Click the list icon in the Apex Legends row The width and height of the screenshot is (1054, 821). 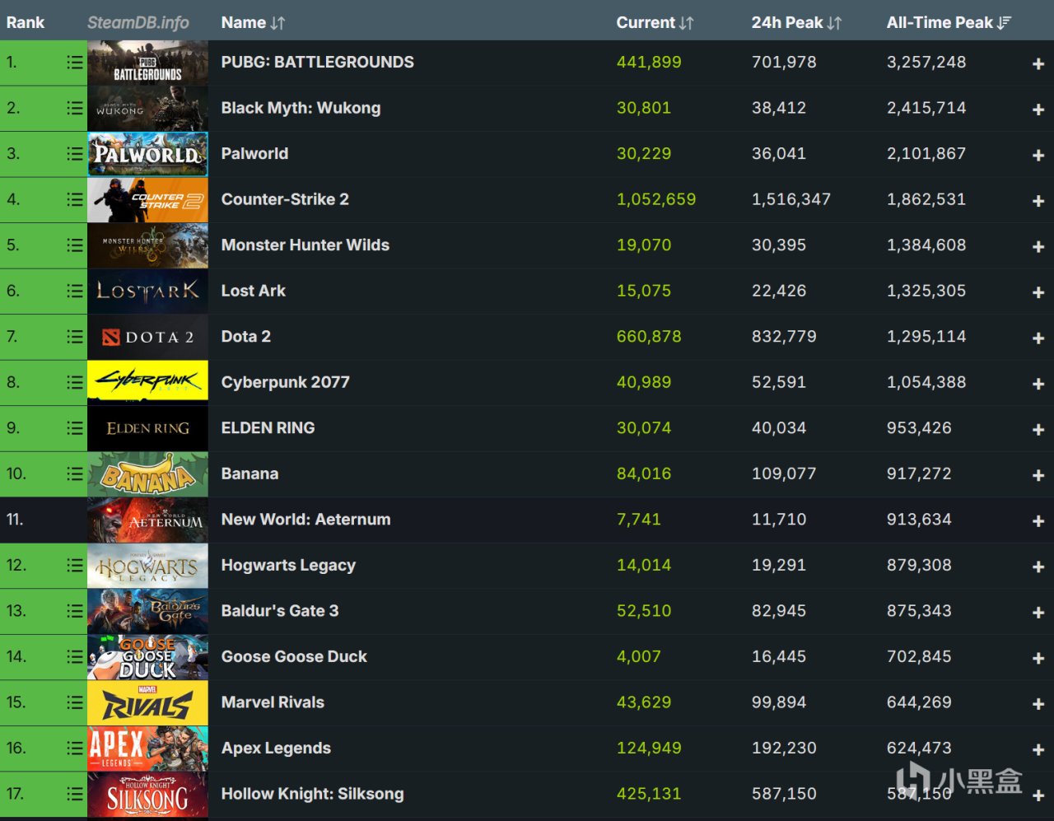75,748
